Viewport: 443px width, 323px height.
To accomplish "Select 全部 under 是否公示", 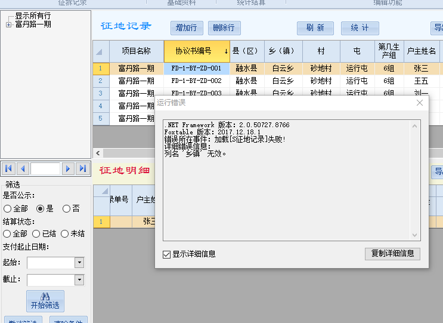I will point(8,209).
